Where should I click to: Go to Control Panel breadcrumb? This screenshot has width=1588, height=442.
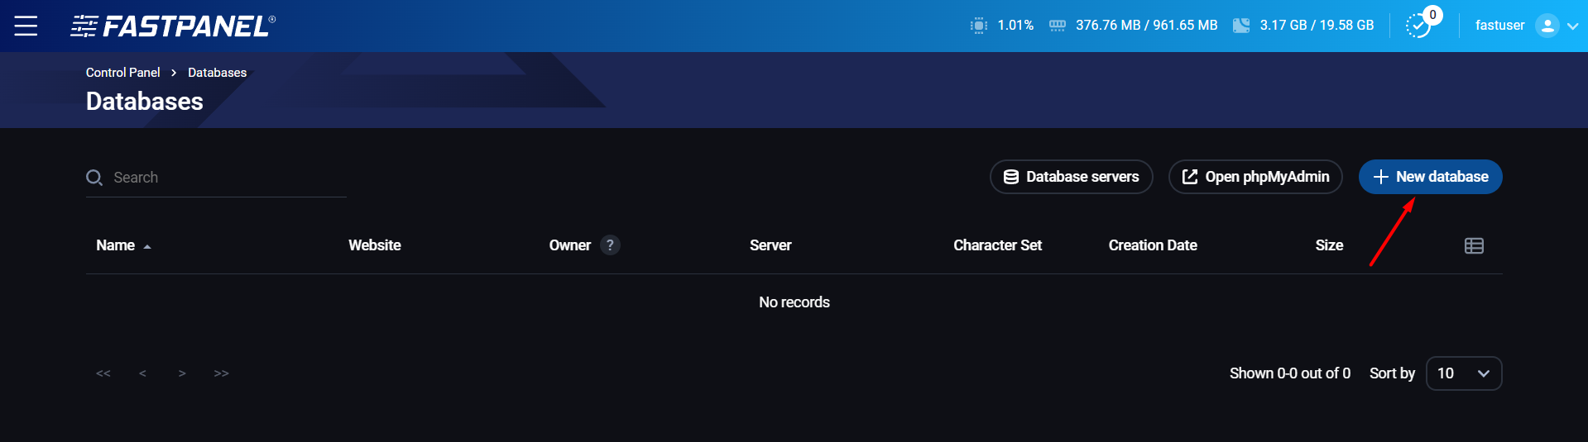(122, 73)
